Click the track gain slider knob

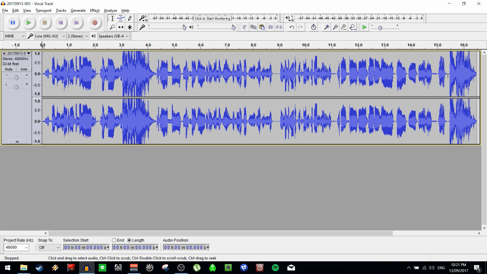pyautogui.click(x=16, y=78)
